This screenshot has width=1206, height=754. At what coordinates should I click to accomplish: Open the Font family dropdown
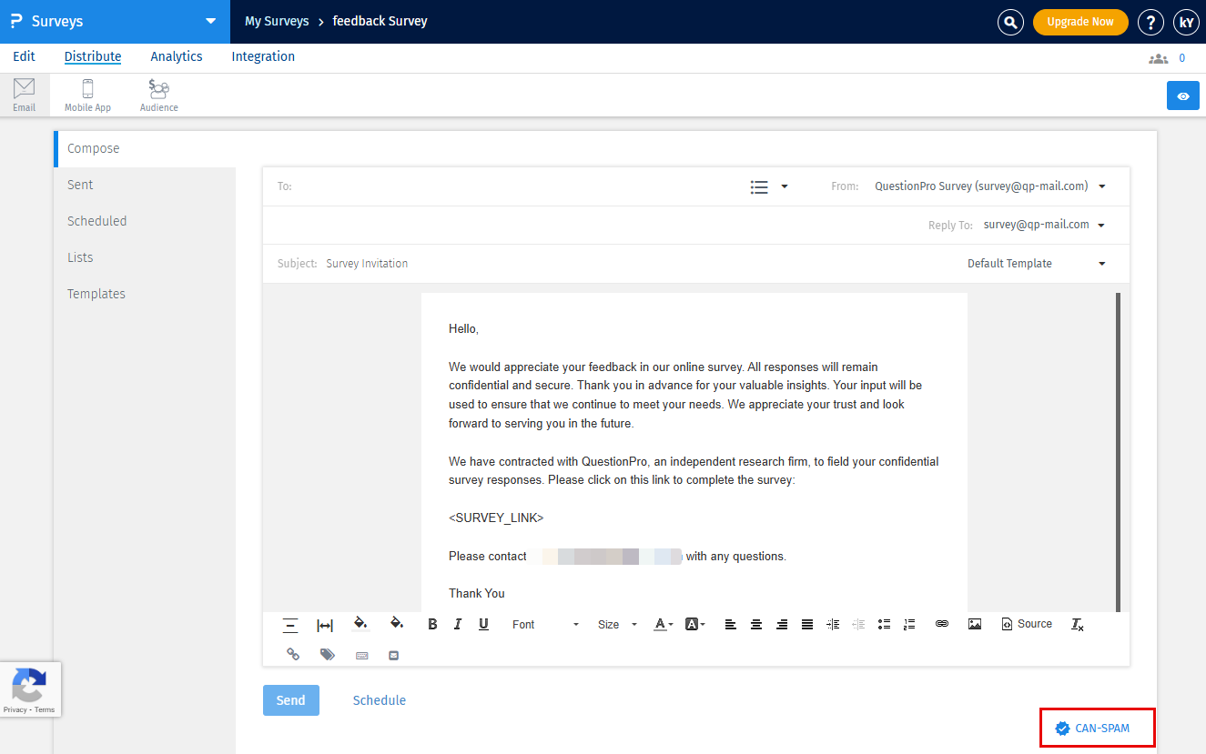pyautogui.click(x=544, y=624)
